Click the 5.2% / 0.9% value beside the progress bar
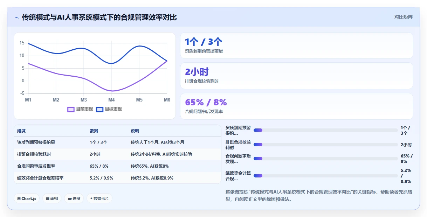Viewport: 427px width, 217px height. point(406,176)
